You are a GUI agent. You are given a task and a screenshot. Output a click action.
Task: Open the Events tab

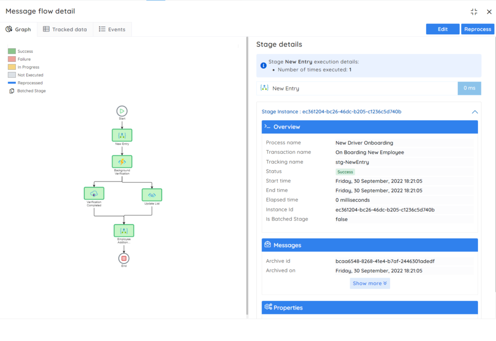coord(112,29)
